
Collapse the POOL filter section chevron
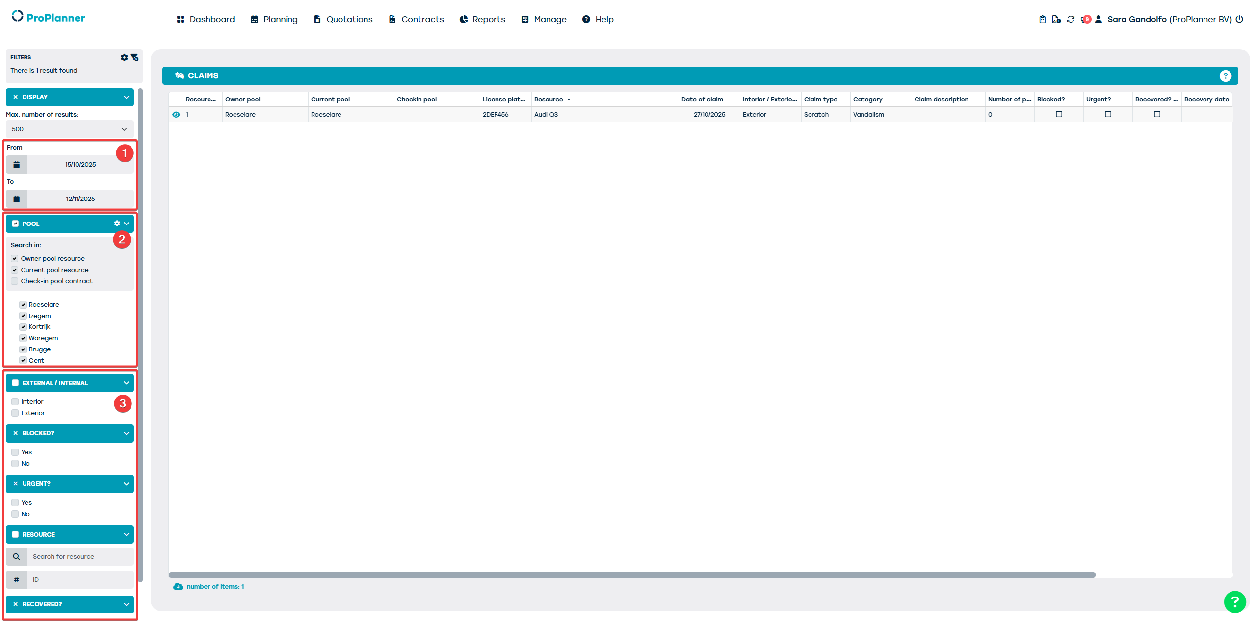pos(127,224)
